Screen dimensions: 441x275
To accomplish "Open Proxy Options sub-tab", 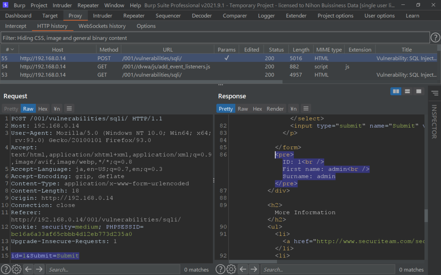I will [146, 26].
